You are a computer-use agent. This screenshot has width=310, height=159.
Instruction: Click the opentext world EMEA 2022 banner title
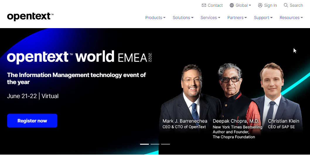[79, 57]
